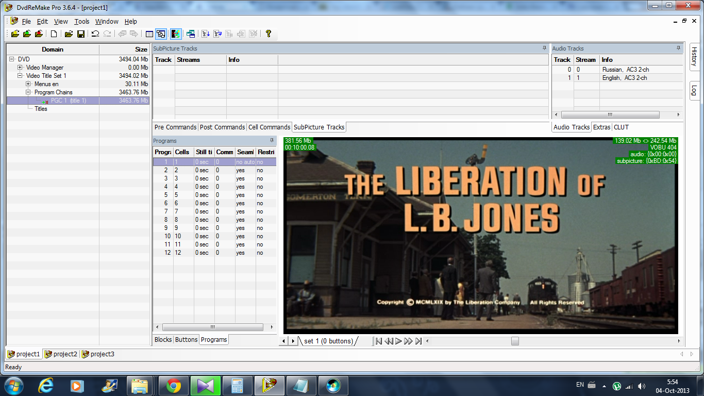Click the yellow question mark Help icon
This screenshot has height=396, width=704.
point(268,34)
